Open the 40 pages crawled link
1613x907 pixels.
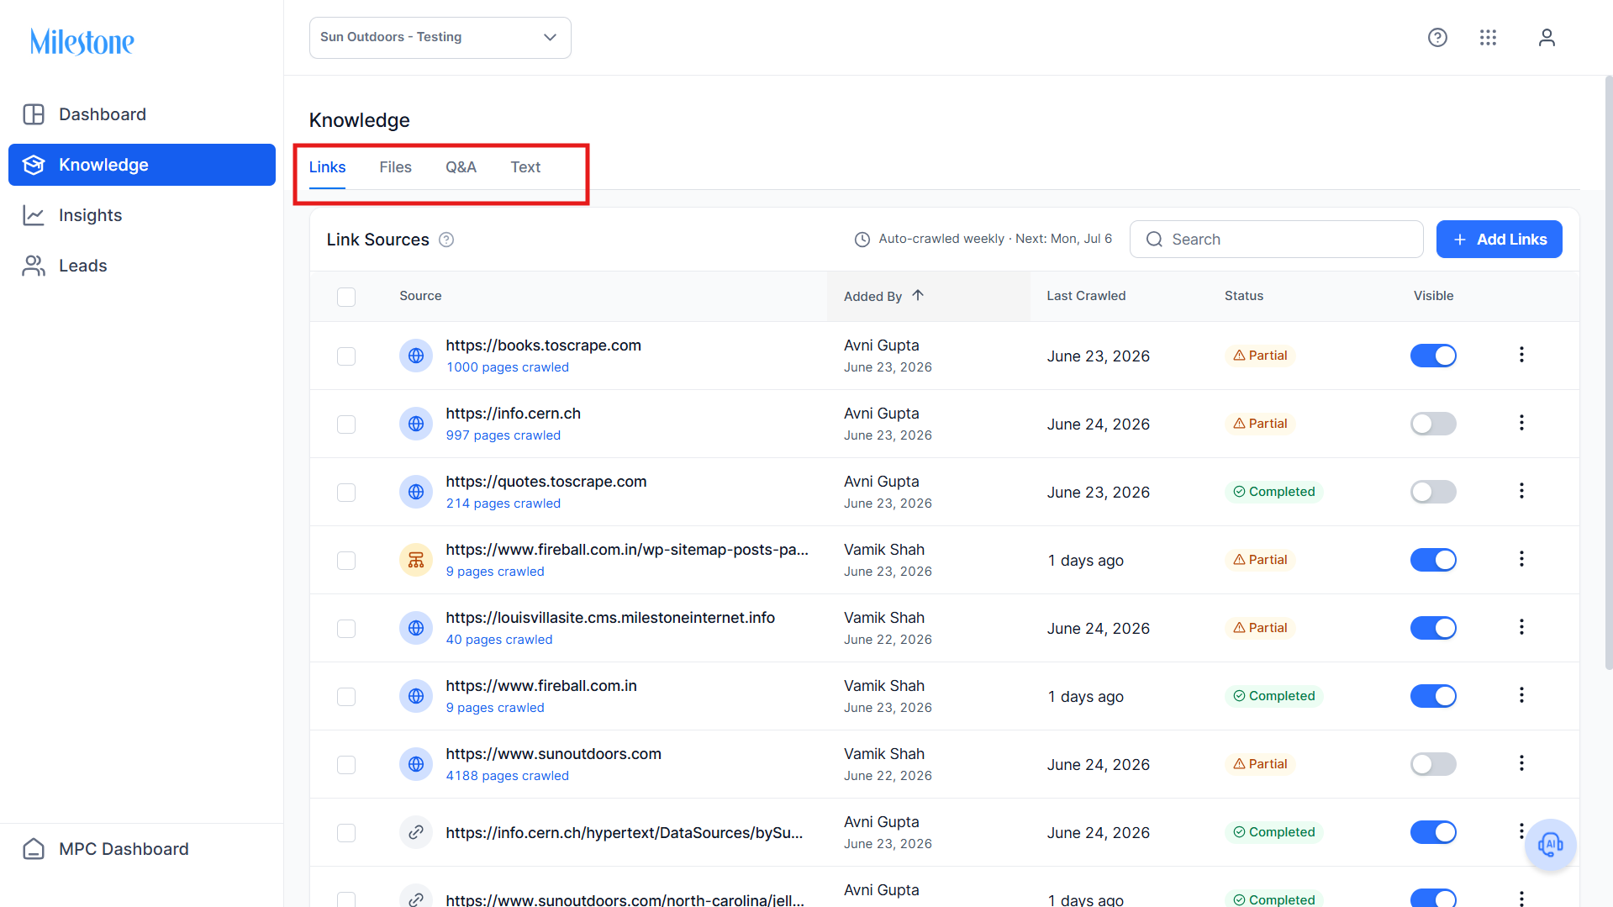click(x=499, y=640)
